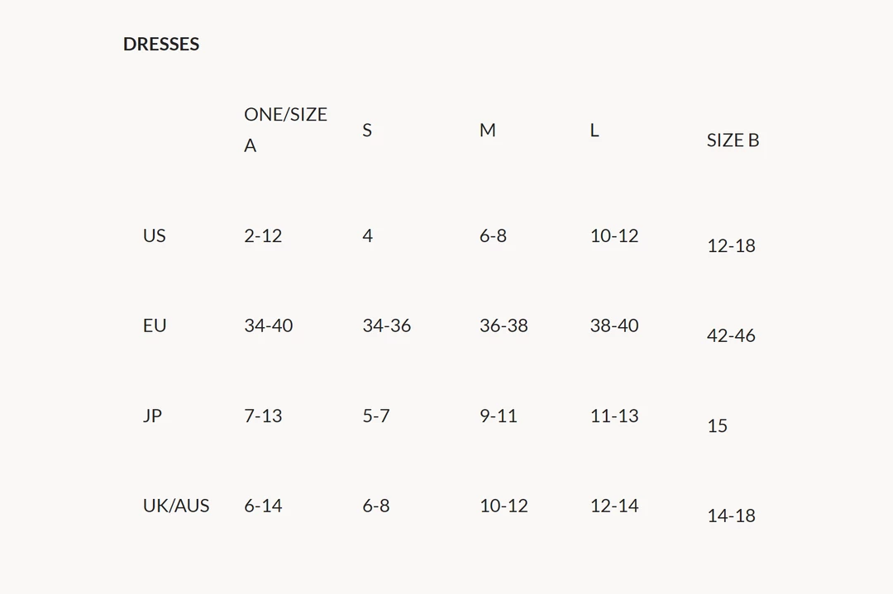Viewport: 893px width, 594px height.
Task: Select the JP row label
Action: pyautogui.click(x=152, y=416)
